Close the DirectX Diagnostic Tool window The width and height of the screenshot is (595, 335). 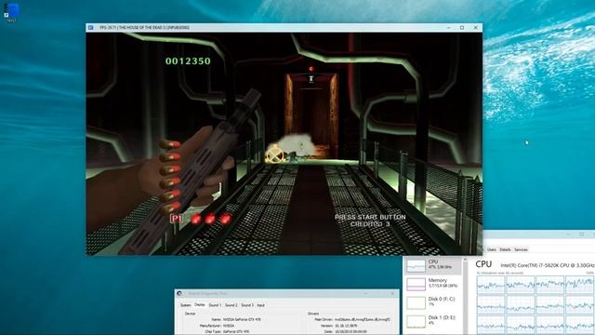392,294
